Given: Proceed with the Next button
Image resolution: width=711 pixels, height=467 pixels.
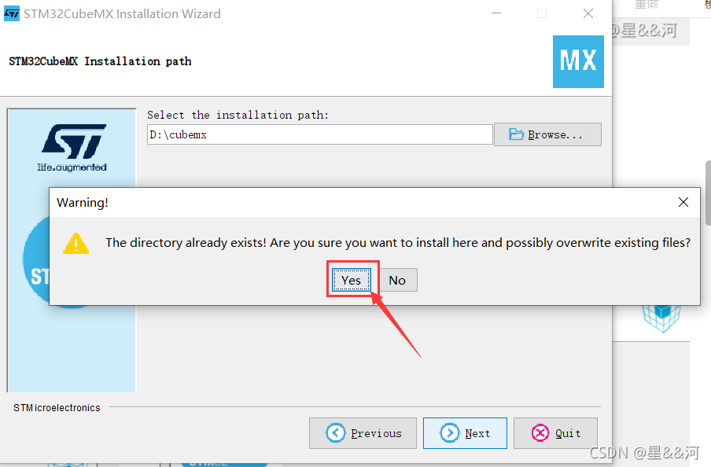Looking at the screenshot, I should point(465,433).
